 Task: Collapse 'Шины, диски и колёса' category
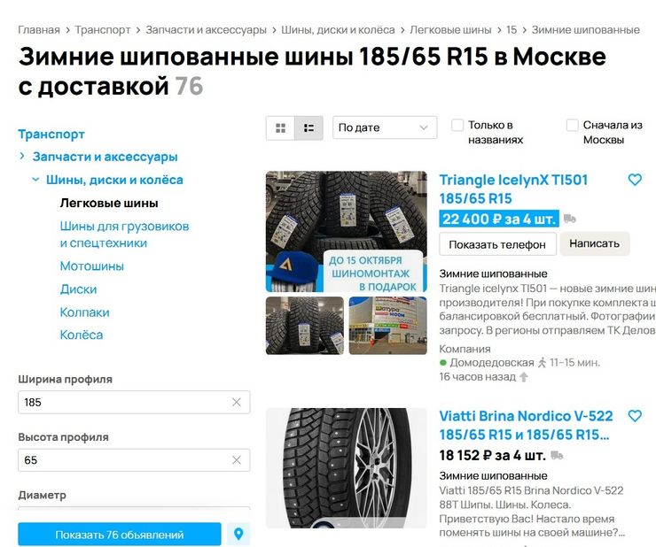tap(35, 180)
